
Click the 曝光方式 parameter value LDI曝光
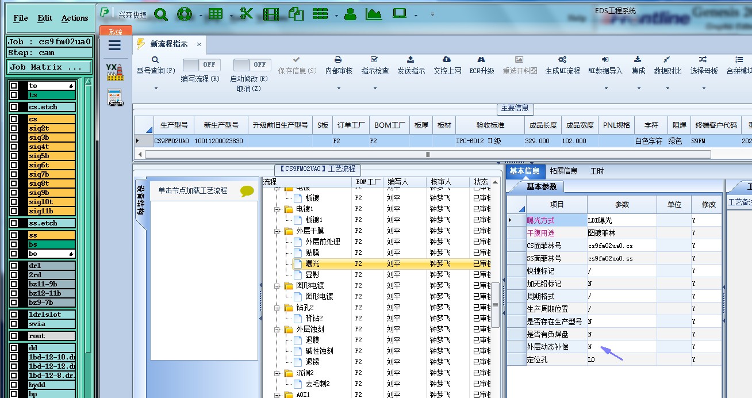[621, 220]
